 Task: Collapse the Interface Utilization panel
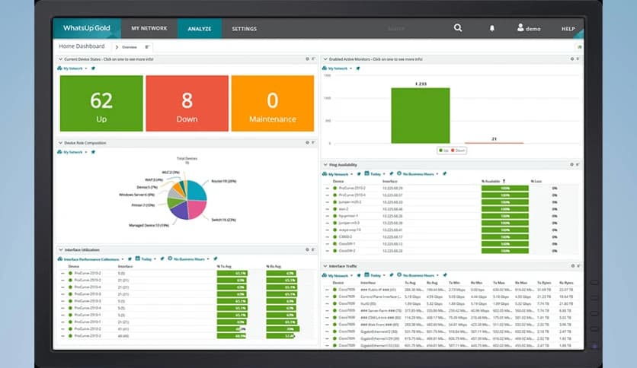coord(59,249)
